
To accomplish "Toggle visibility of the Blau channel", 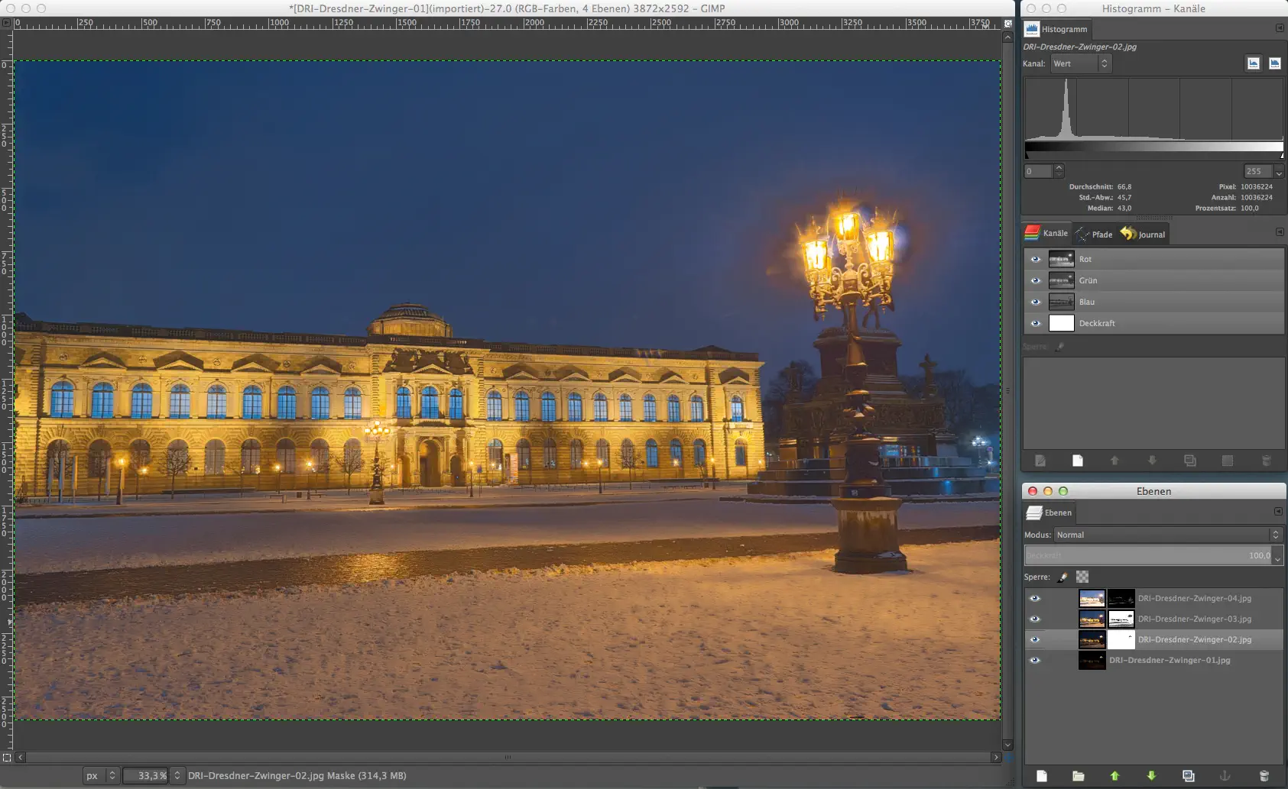I will pos(1037,302).
